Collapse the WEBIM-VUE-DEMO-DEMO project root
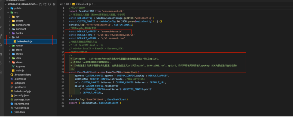 tap(6, 4)
